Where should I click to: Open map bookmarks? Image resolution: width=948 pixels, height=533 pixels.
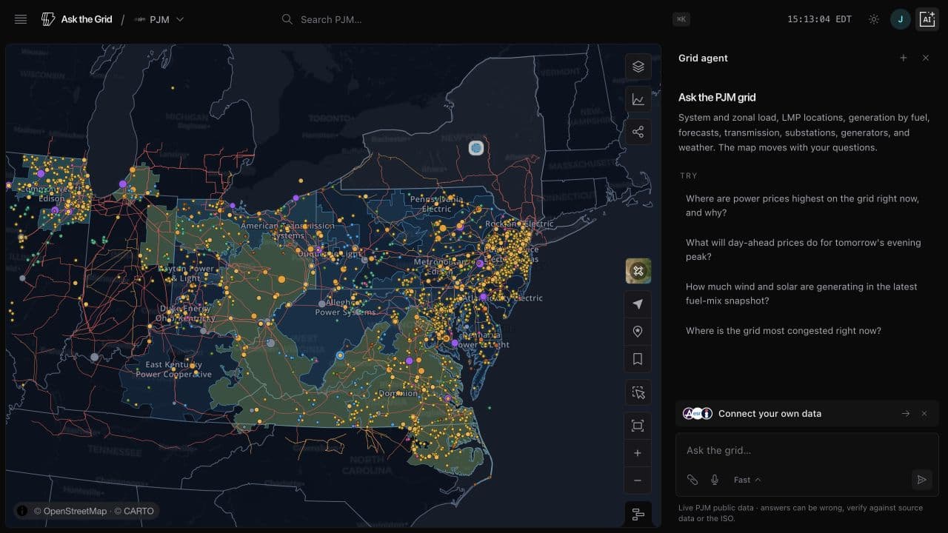coord(638,359)
